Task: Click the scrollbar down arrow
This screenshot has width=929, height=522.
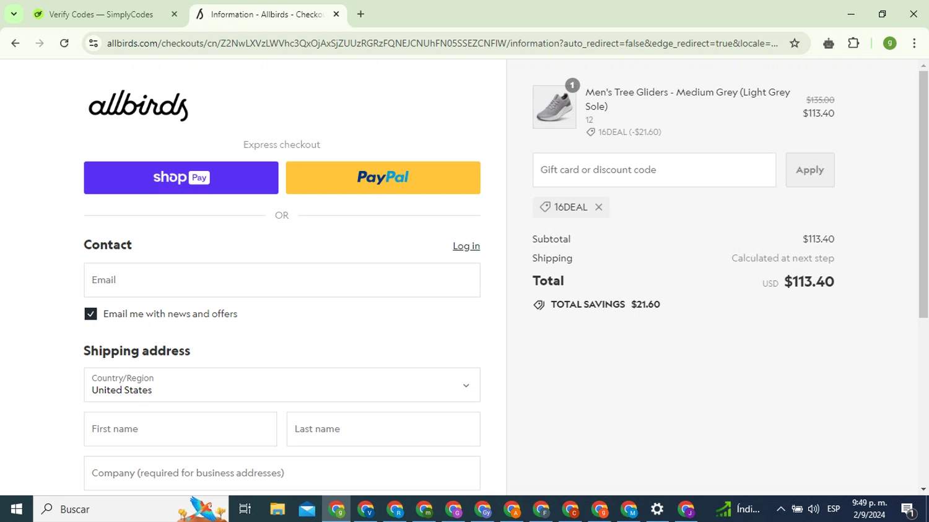Action: click(x=923, y=489)
